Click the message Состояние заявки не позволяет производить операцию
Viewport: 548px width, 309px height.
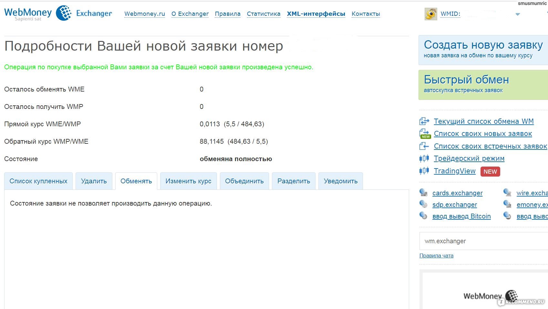pyautogui.click(x=111, y=203)
